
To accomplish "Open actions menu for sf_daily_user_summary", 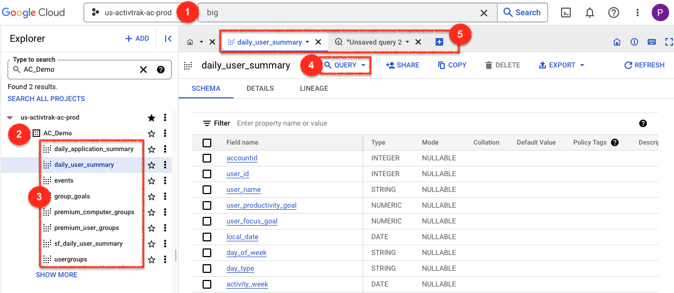I will [165, 244].
